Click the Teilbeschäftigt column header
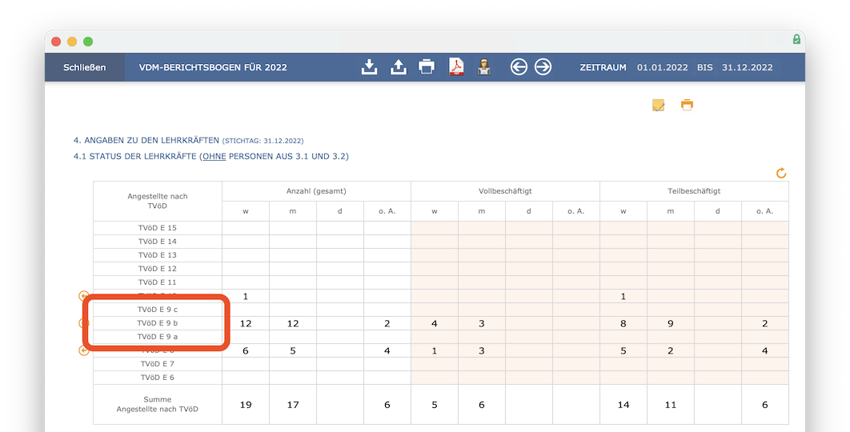This screenshot has height=432, width=850. click(x=694, y=191)
